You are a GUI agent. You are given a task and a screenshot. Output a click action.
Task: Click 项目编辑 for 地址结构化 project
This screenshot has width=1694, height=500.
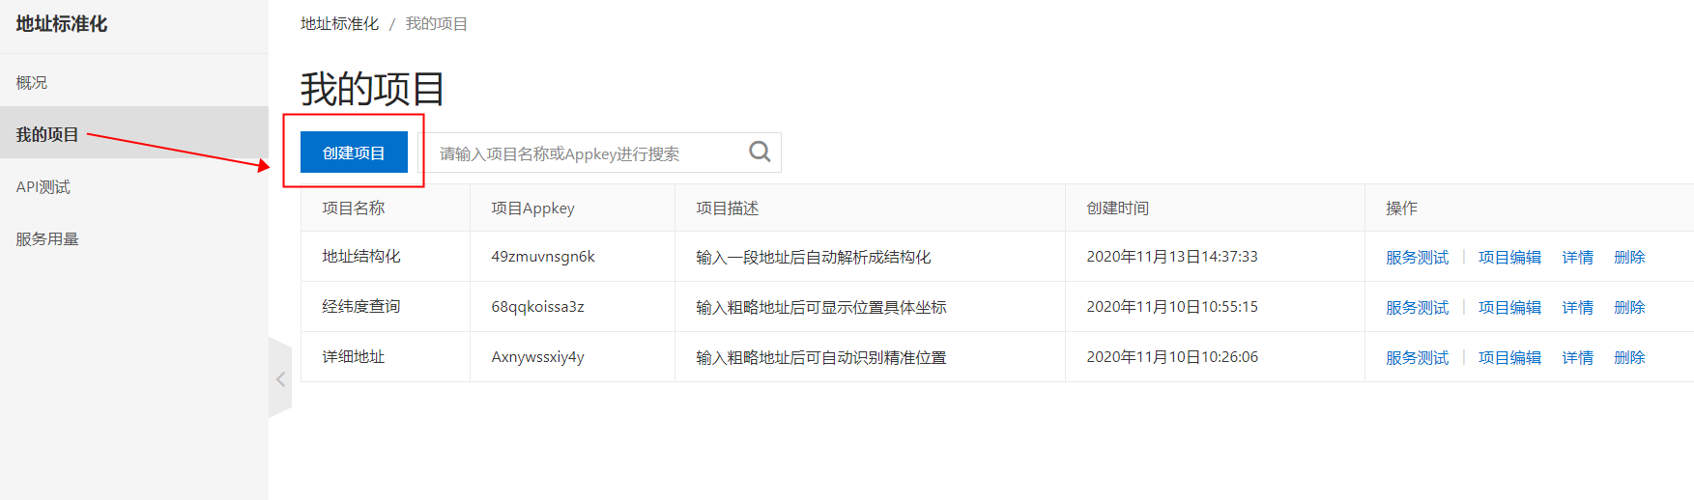tap(1509, 257)
